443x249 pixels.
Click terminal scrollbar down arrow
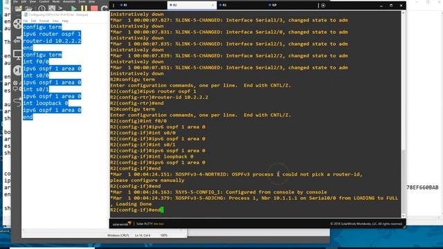(403, 216)
